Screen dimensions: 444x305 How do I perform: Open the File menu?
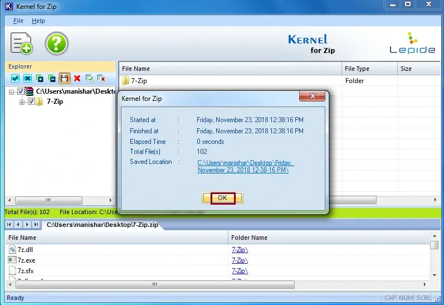[x=18, y=21]
